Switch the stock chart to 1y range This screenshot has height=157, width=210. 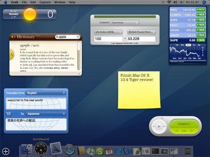(x=194, y=45)
